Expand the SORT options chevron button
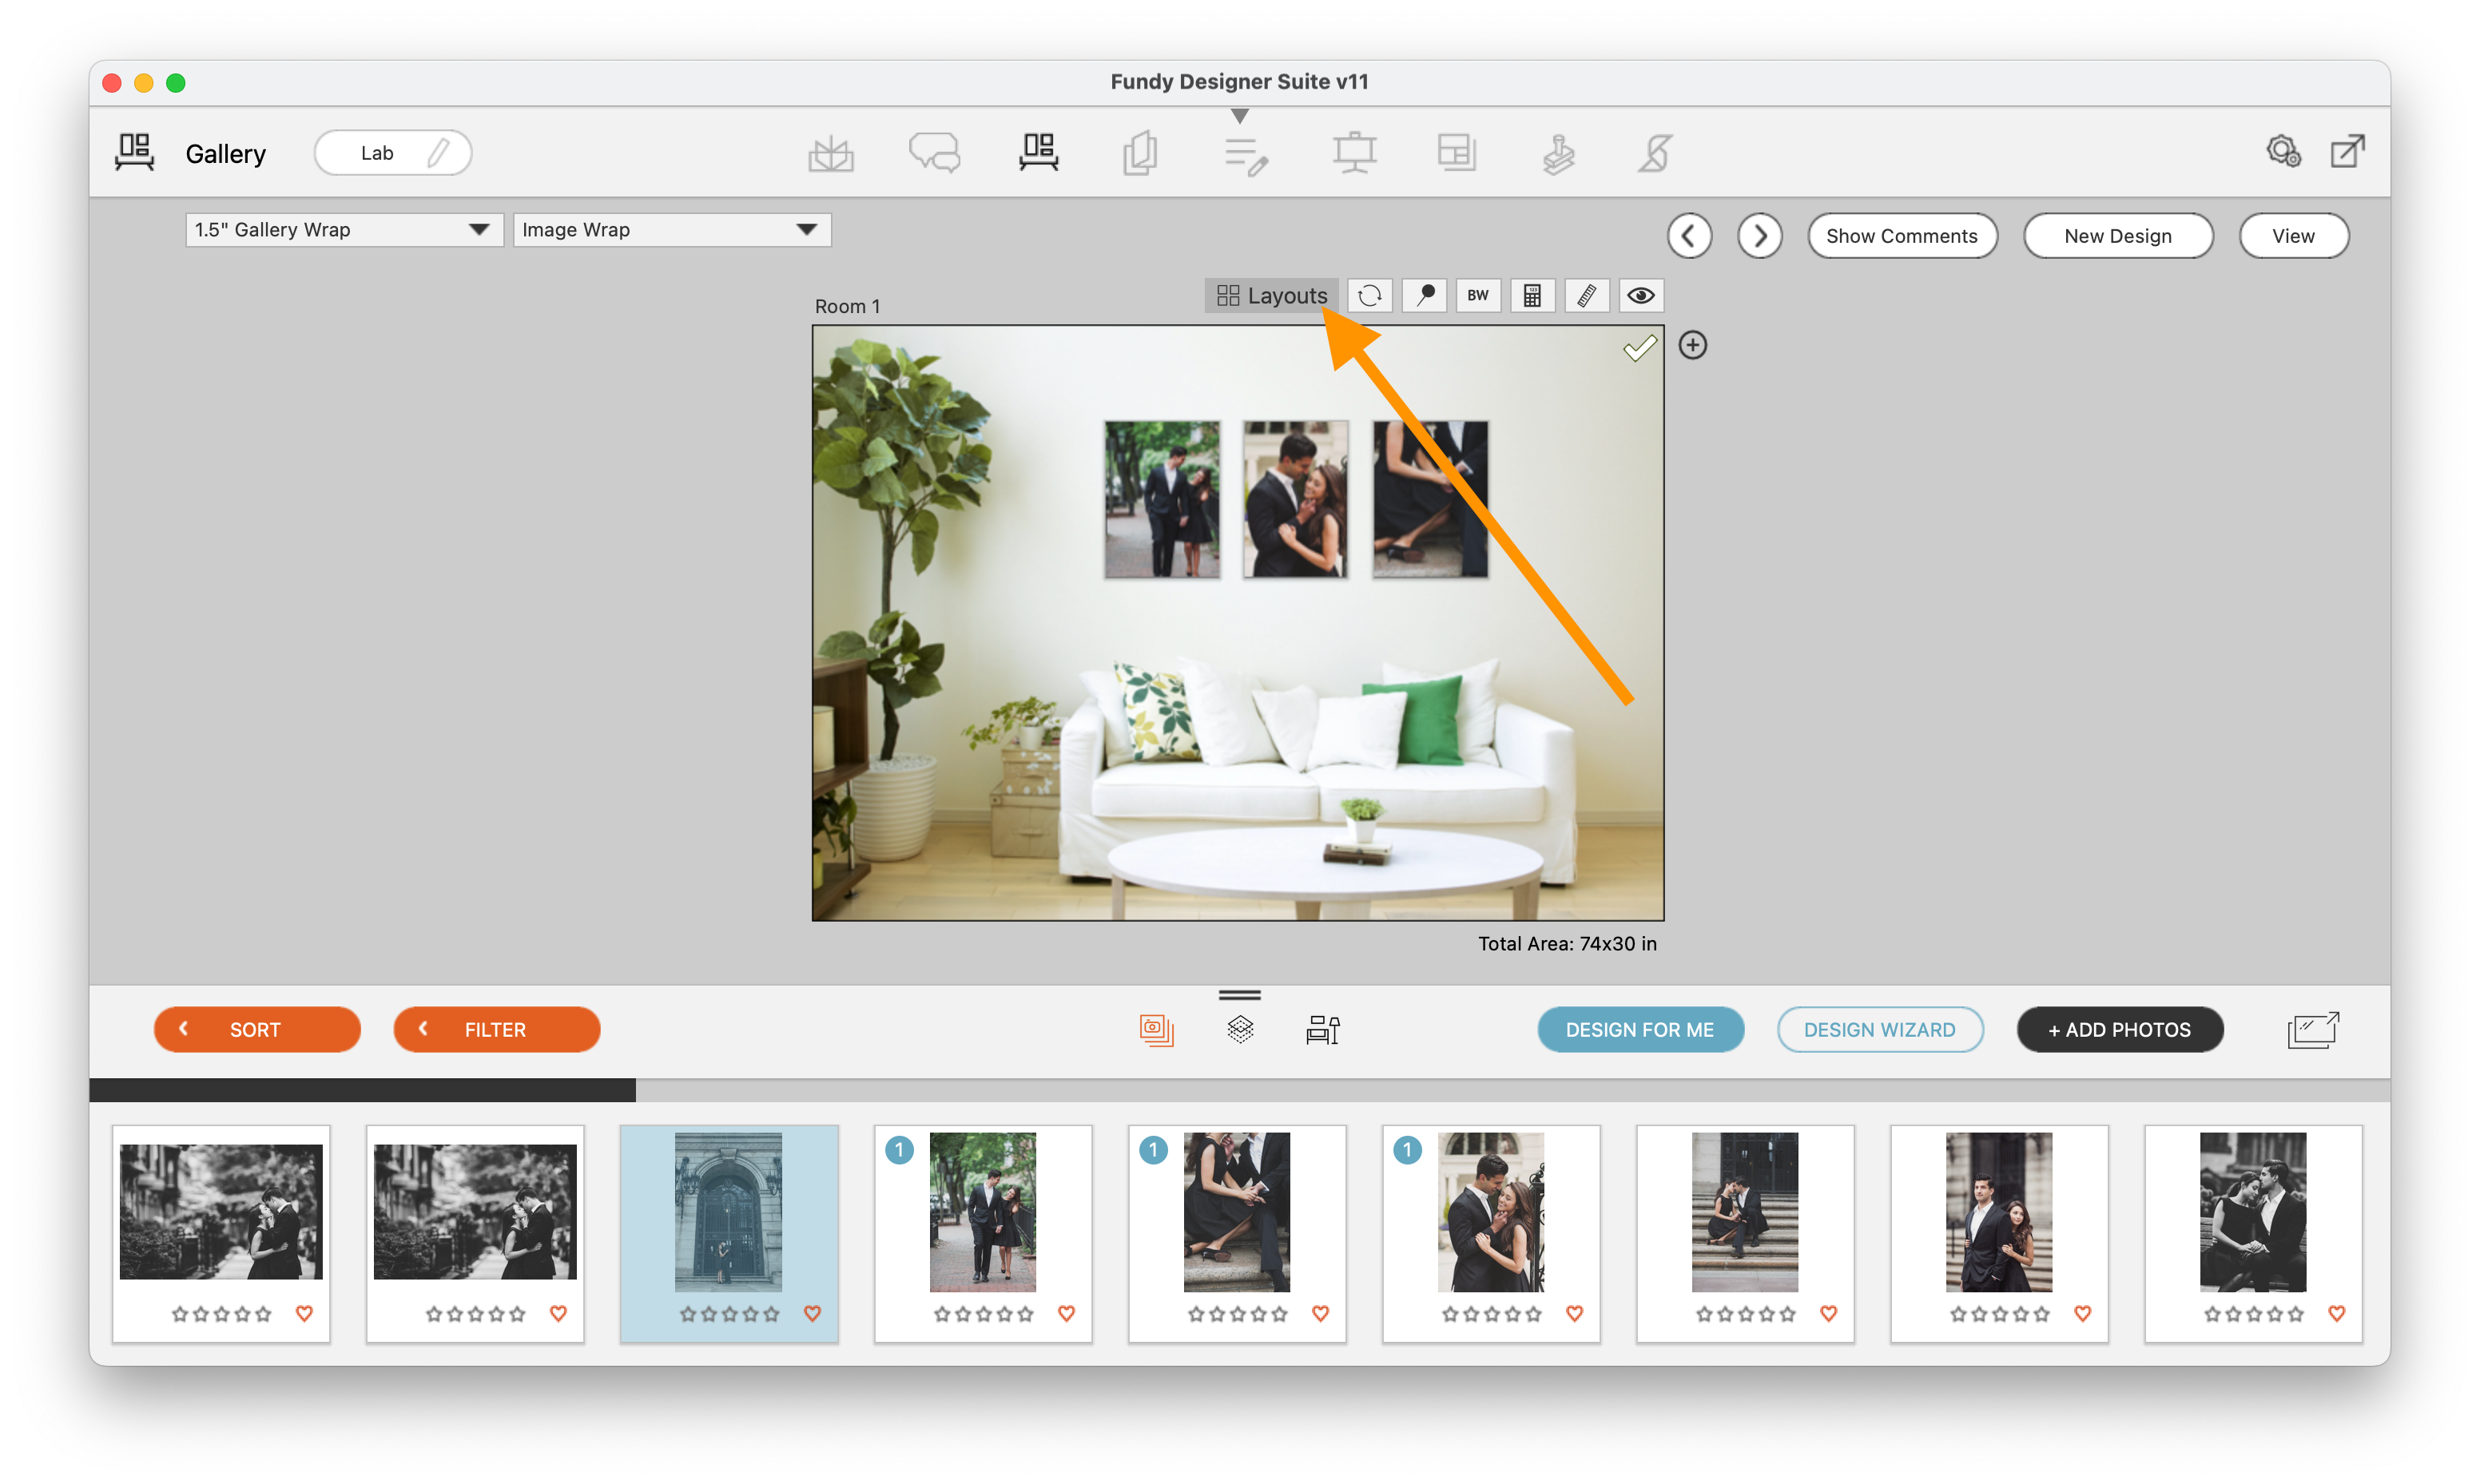The height and width of the screenshot is (1484, 2480). click(x=257, y=1029)
